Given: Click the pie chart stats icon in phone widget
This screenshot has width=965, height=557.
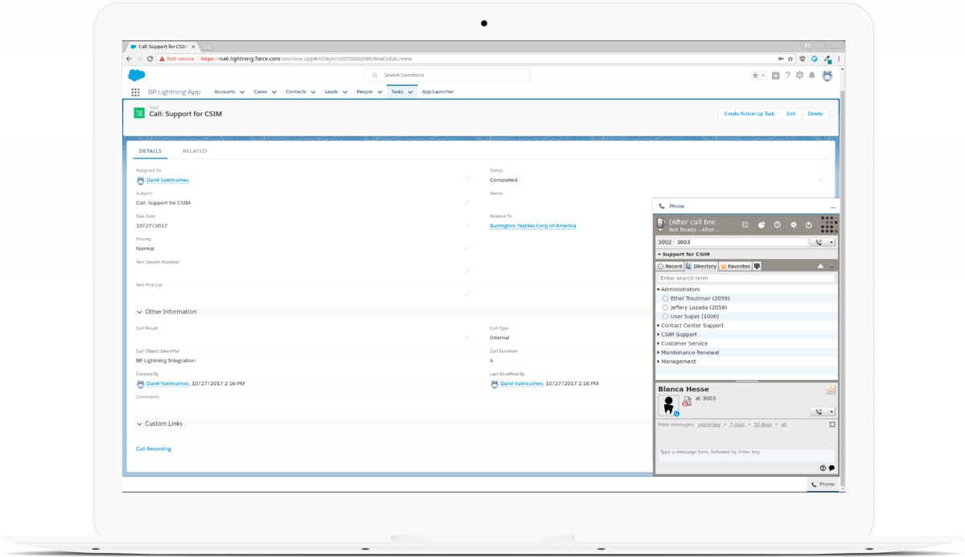Looking at the screenshot, I should click(x=762, y=225).
